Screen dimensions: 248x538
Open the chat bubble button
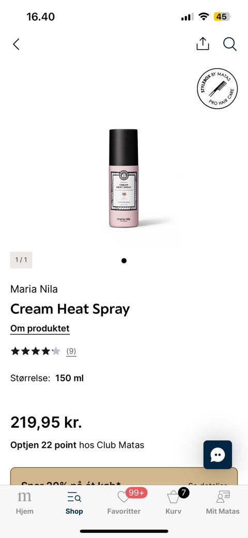pos(218,455)
